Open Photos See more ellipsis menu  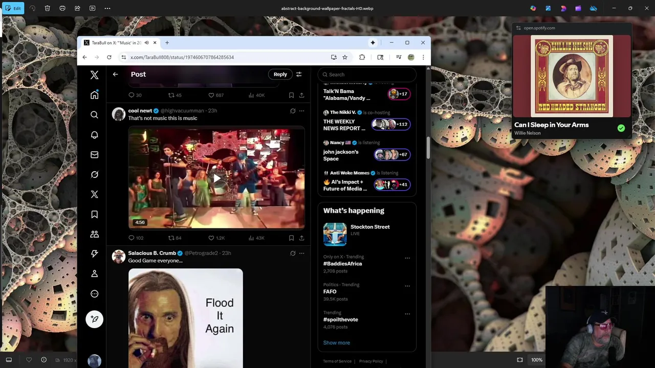click(107, 8)
